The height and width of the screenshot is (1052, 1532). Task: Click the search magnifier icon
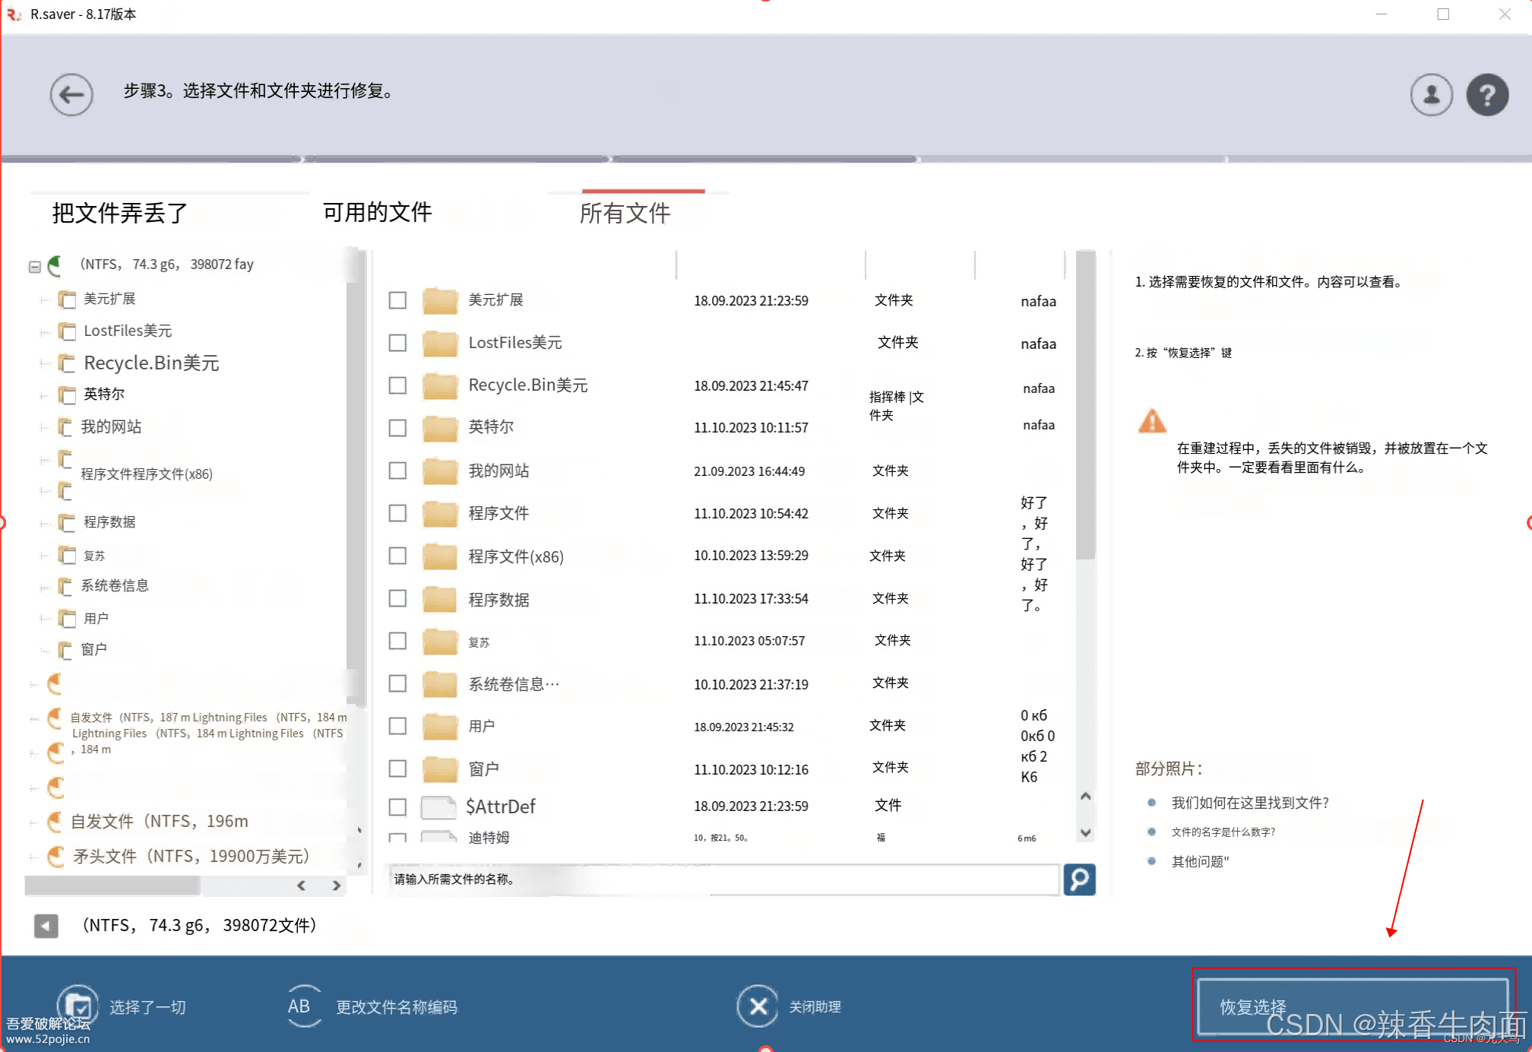pyautogui.click(x=1079, y=879)
